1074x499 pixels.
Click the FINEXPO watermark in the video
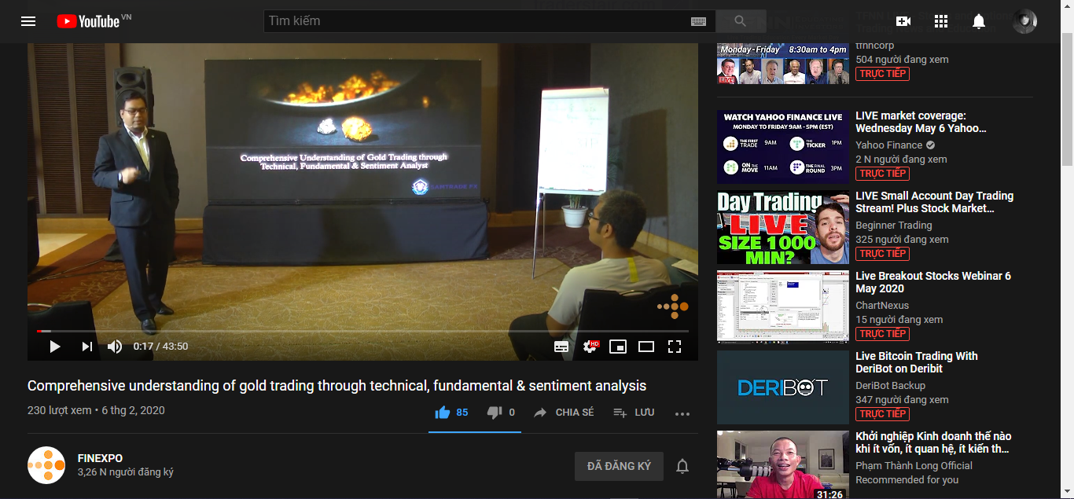pos(673,306)
